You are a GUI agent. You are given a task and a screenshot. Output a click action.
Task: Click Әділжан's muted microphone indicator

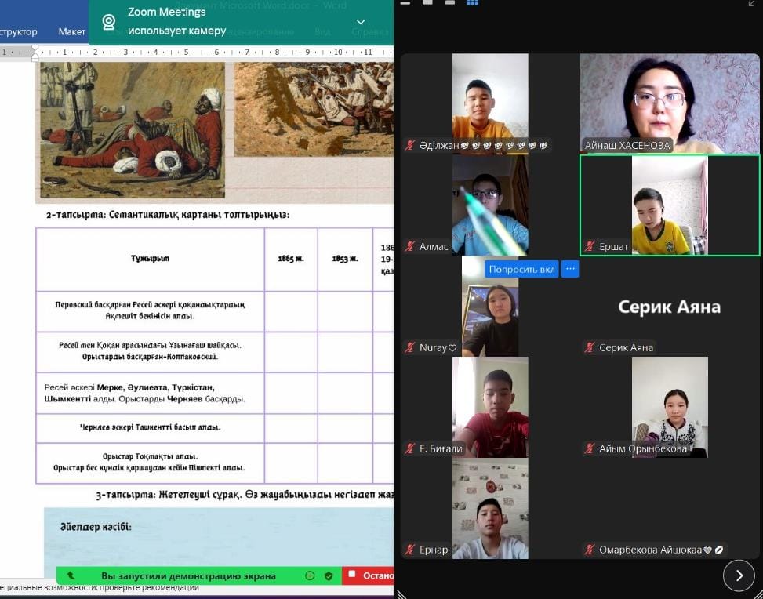(409, 145)
